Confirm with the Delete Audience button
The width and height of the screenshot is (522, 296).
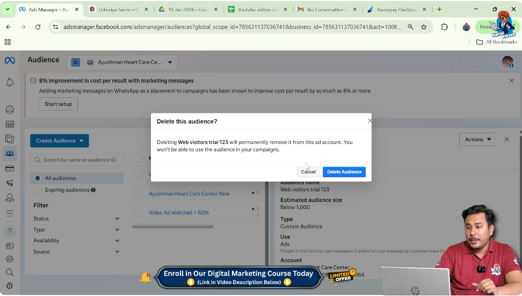344,172
